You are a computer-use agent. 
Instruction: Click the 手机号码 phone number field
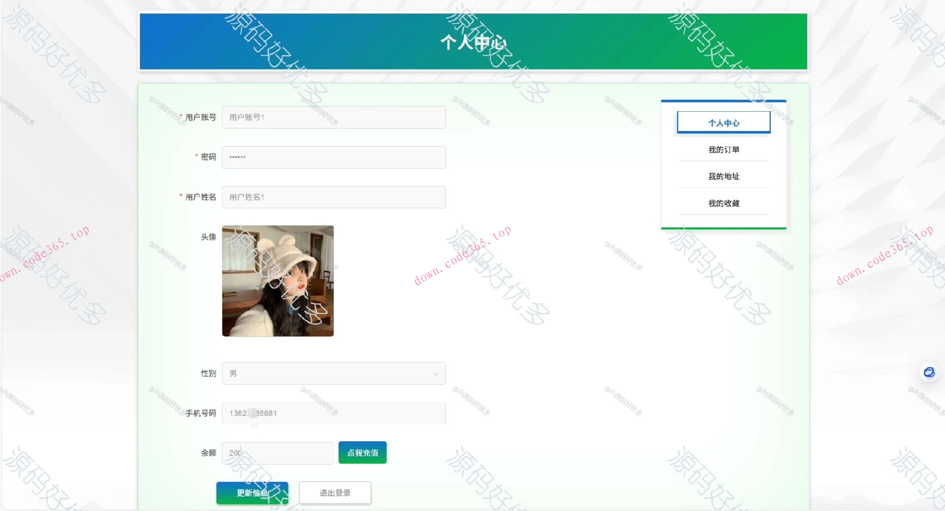click(x=334, y=413)
